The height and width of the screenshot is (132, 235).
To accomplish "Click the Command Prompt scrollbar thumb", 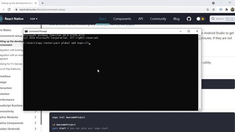I will click(200, 38).
